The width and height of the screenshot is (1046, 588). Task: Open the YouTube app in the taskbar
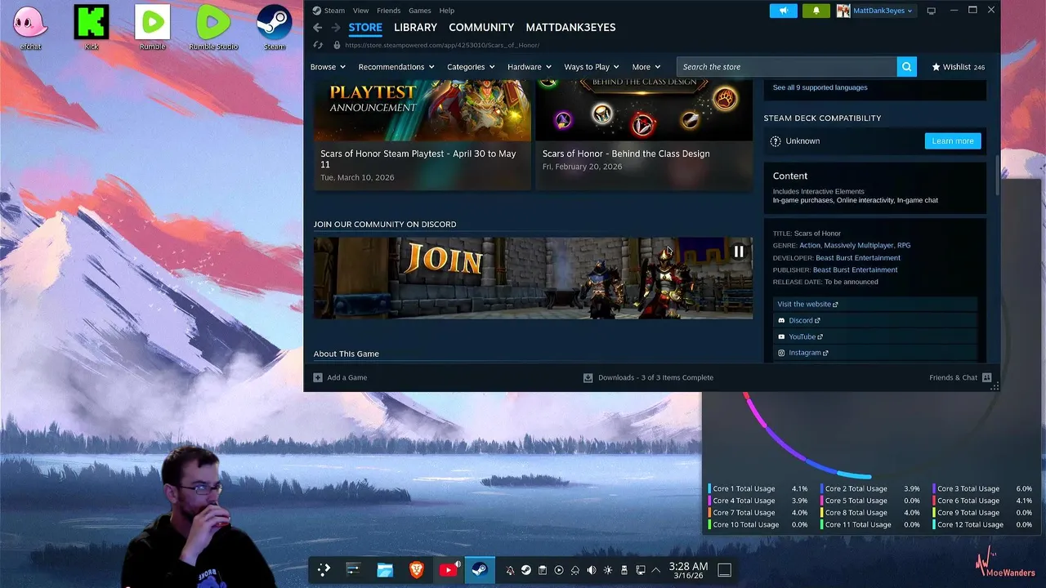pos(448,570)
